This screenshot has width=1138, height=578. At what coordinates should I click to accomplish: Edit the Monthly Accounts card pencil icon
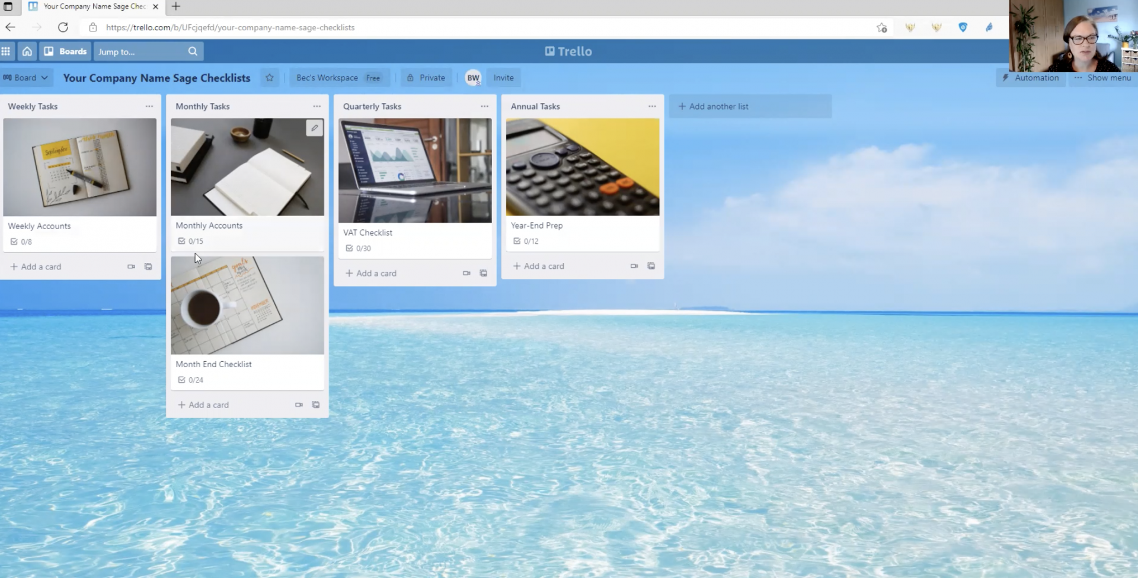[x=315, y=128]
